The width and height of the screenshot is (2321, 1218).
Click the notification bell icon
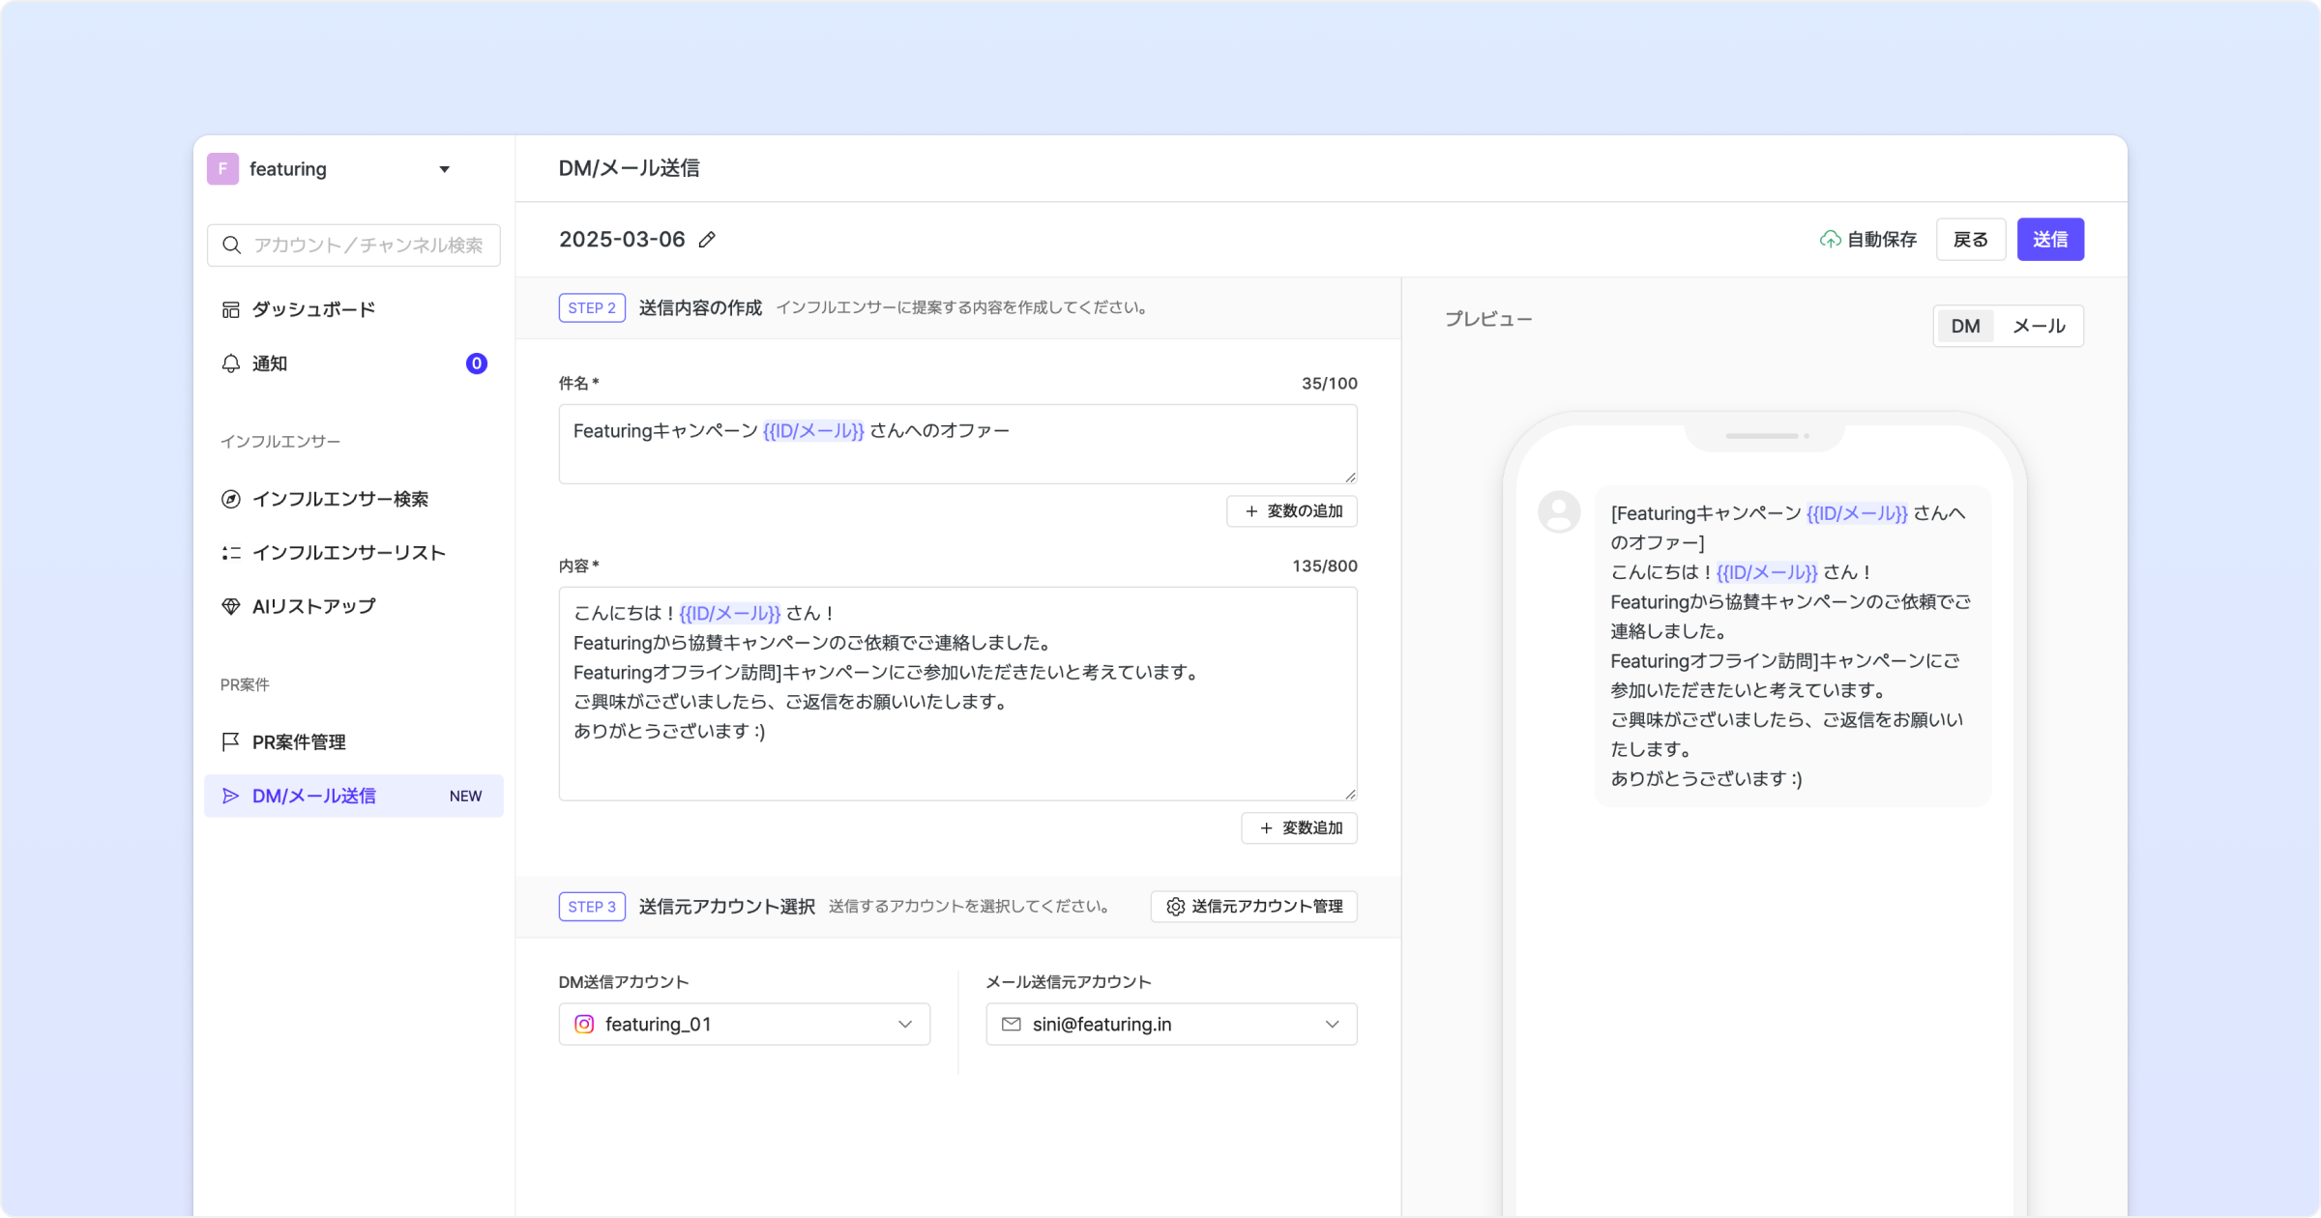click(x=230, y=363)
